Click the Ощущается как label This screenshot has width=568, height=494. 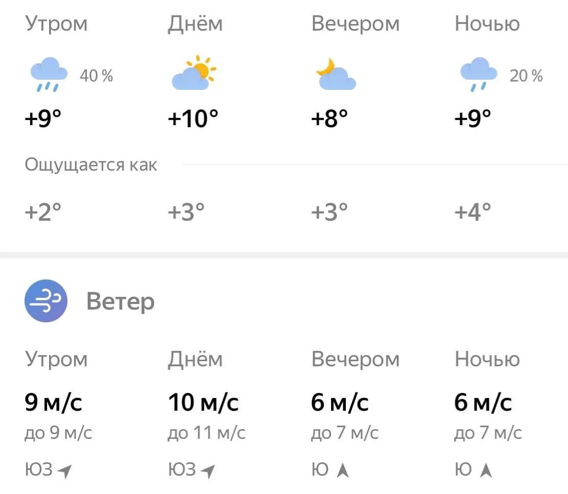[91, 165]
